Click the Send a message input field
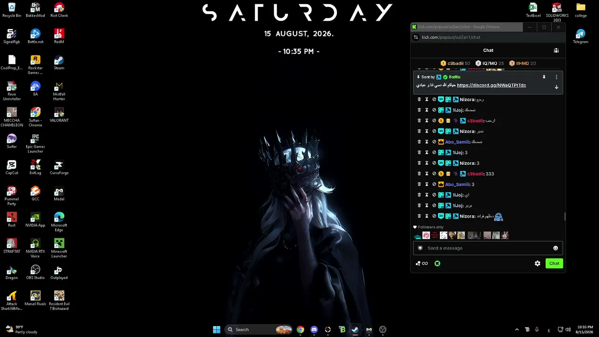Viewport: 599px width, 337px height. pos(488,248)
